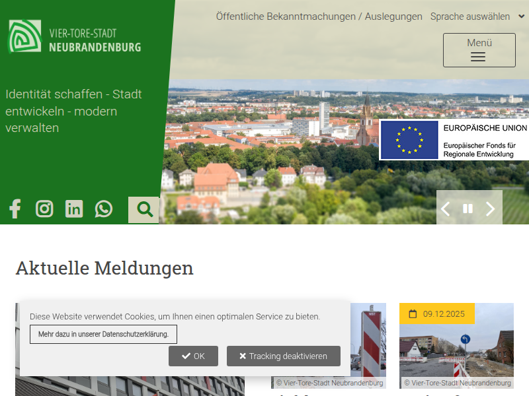The image size is (529, 396).
Task: Accept cookies with the OK button
Action: pyautogui.click(x=193, y=356)
